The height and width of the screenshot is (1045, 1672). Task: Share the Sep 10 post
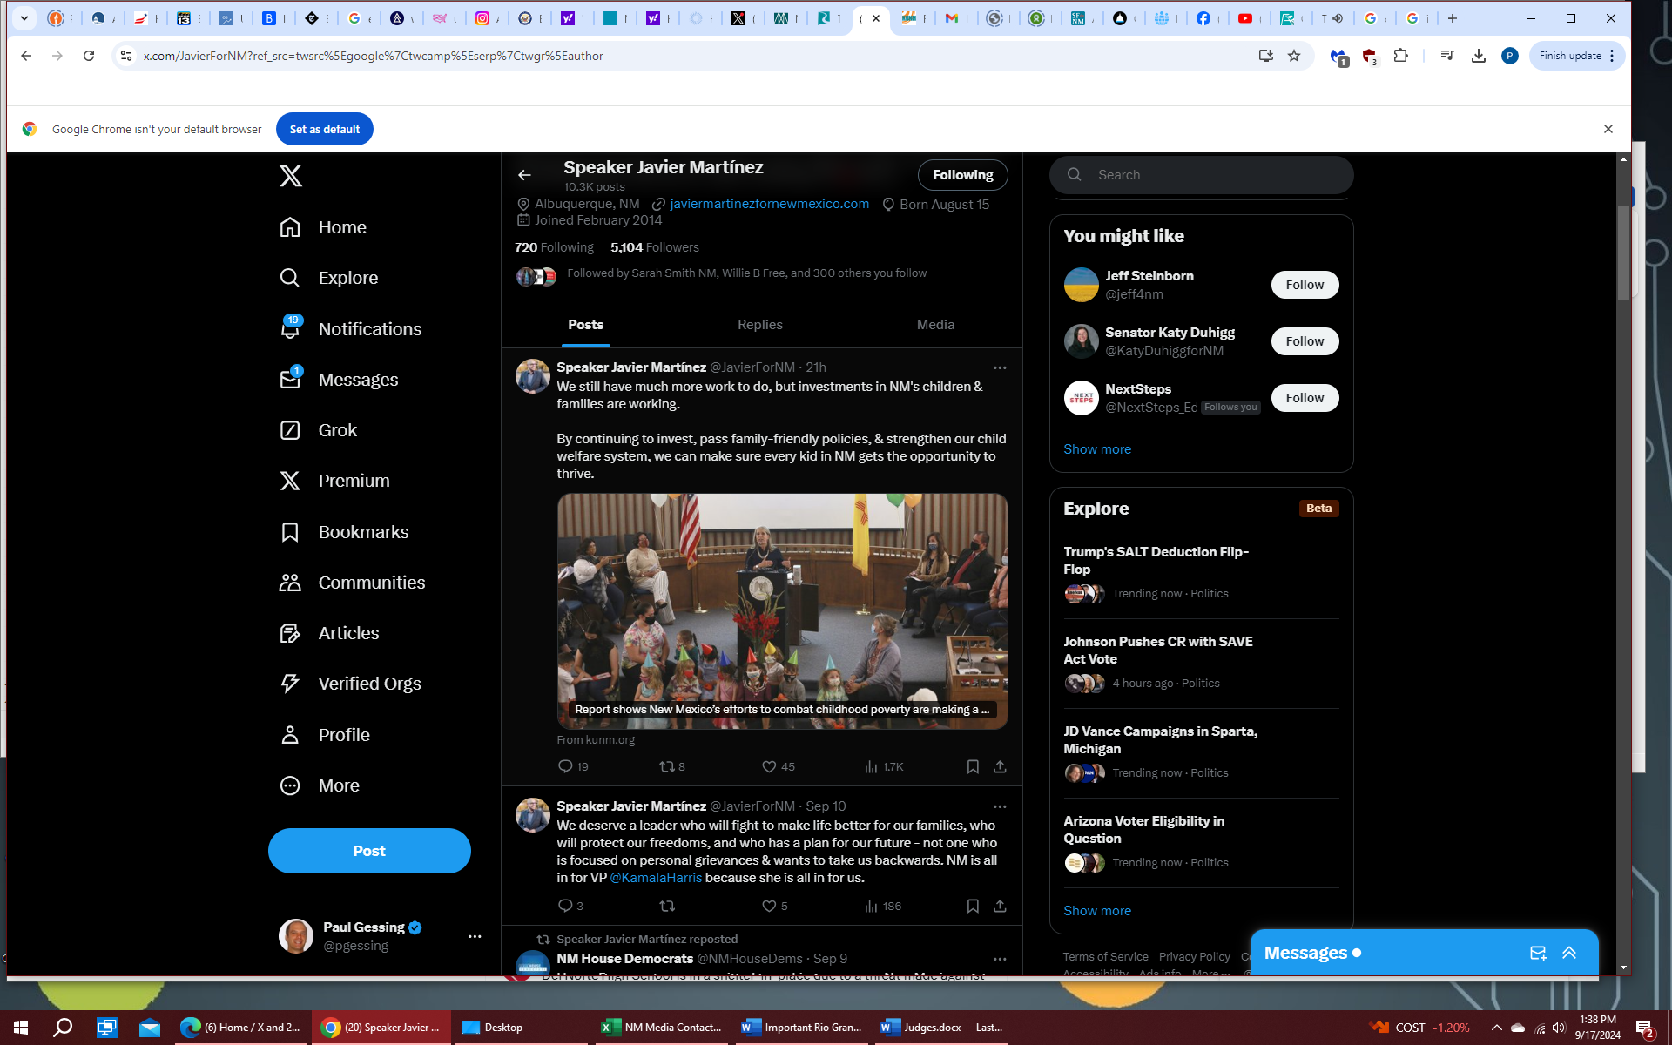pyautogui.click(x=1000, y=906)
